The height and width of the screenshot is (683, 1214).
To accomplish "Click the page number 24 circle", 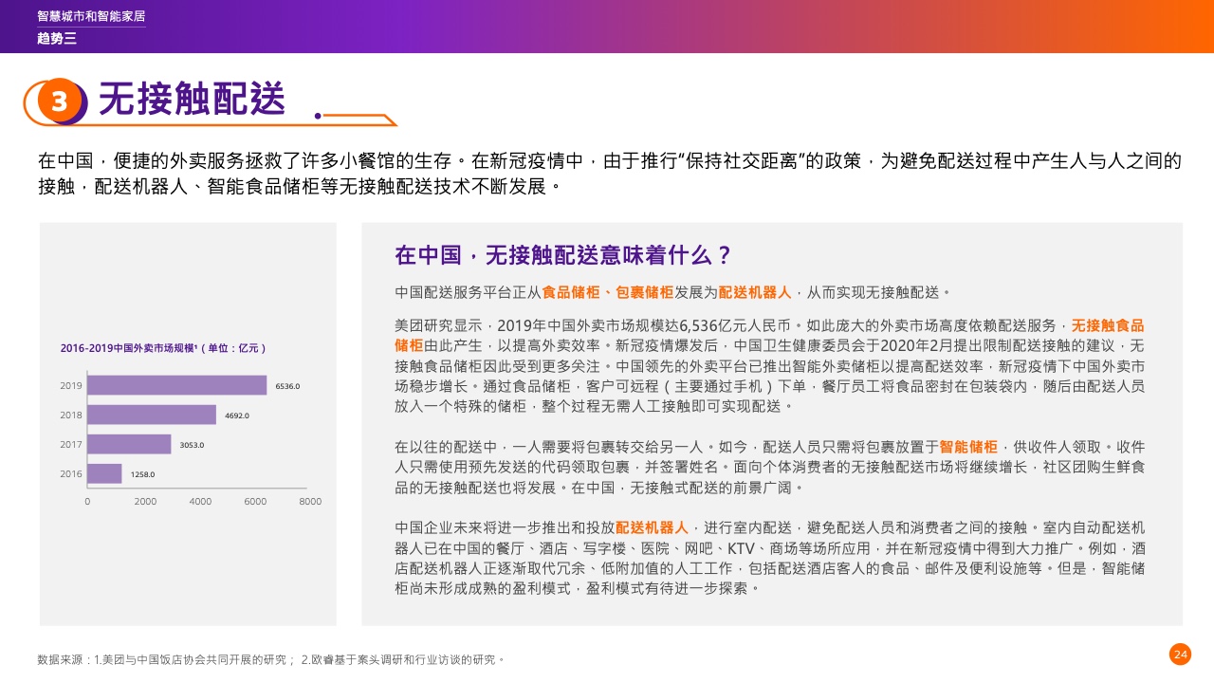I will coord(1180,655).
